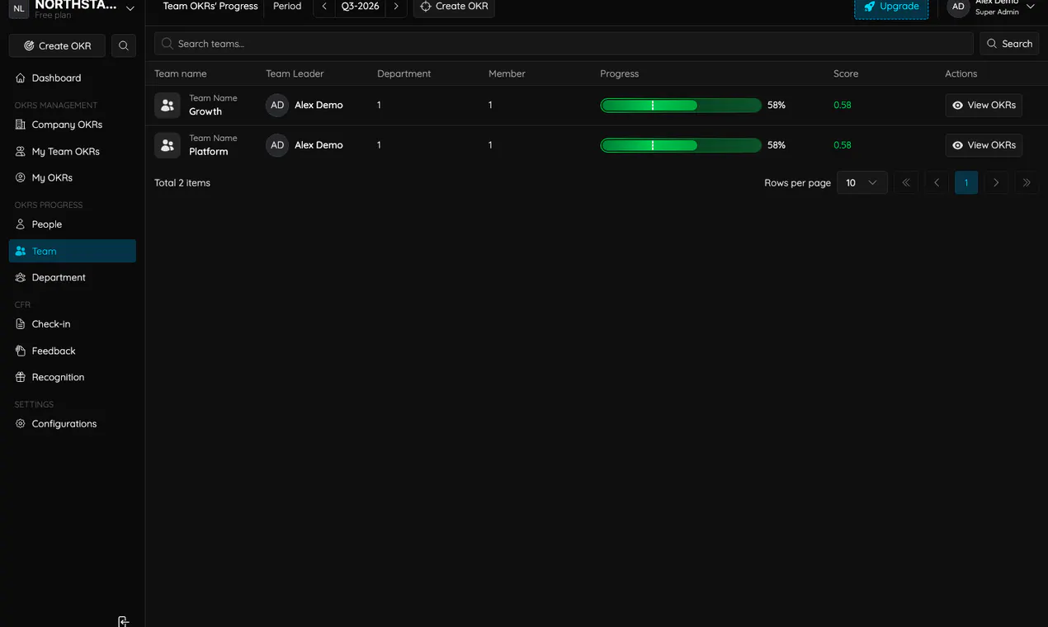Go to the next period after Q3-2026
1048x627 pixels.
click(x=396, y=7)
